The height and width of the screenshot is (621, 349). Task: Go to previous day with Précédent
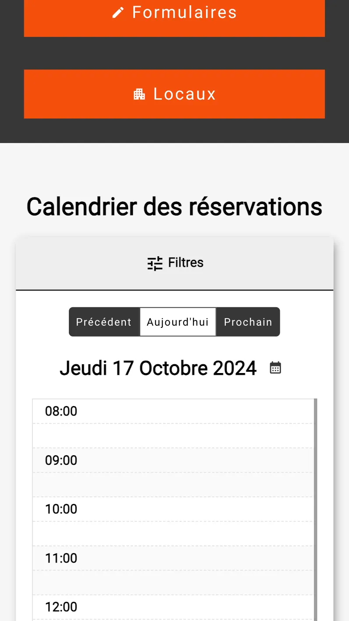point(104,322)
